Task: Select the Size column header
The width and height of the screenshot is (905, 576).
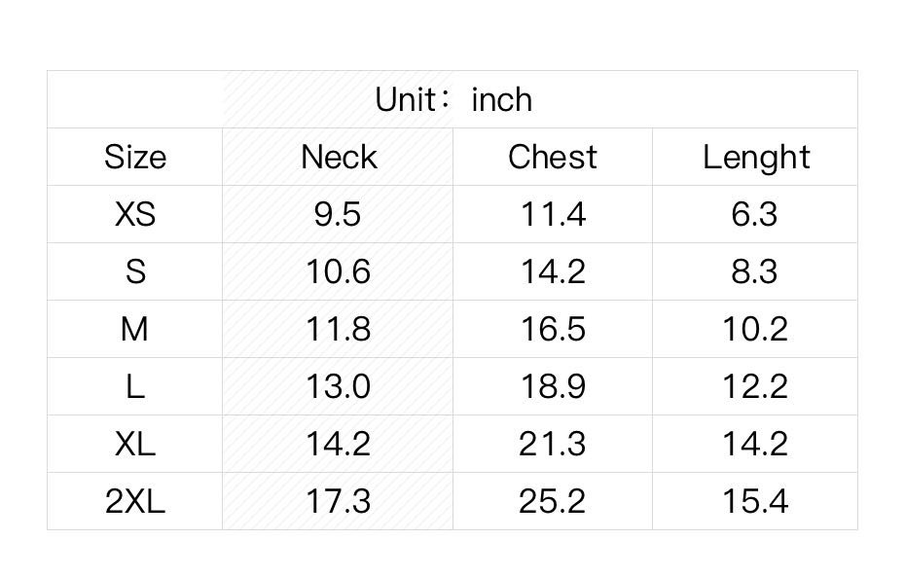Action: (135, 157)
